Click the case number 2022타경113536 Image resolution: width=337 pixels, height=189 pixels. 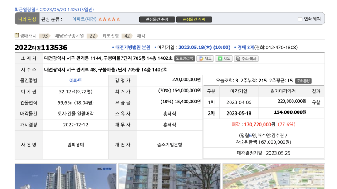point(41,48)
